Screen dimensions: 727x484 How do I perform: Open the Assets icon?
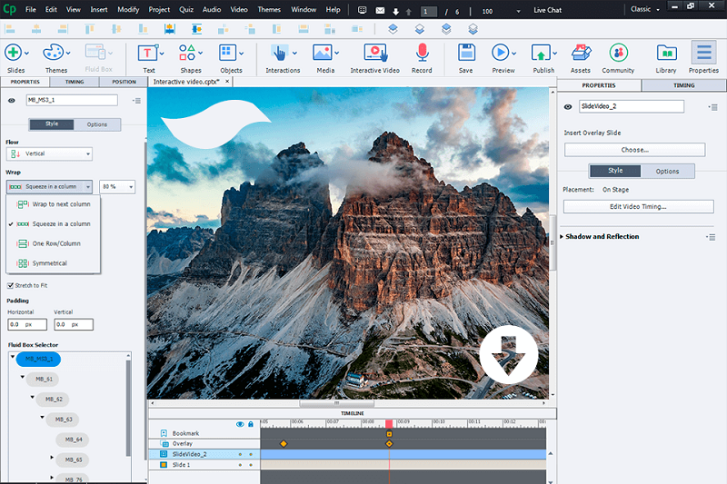coord(580,53)
